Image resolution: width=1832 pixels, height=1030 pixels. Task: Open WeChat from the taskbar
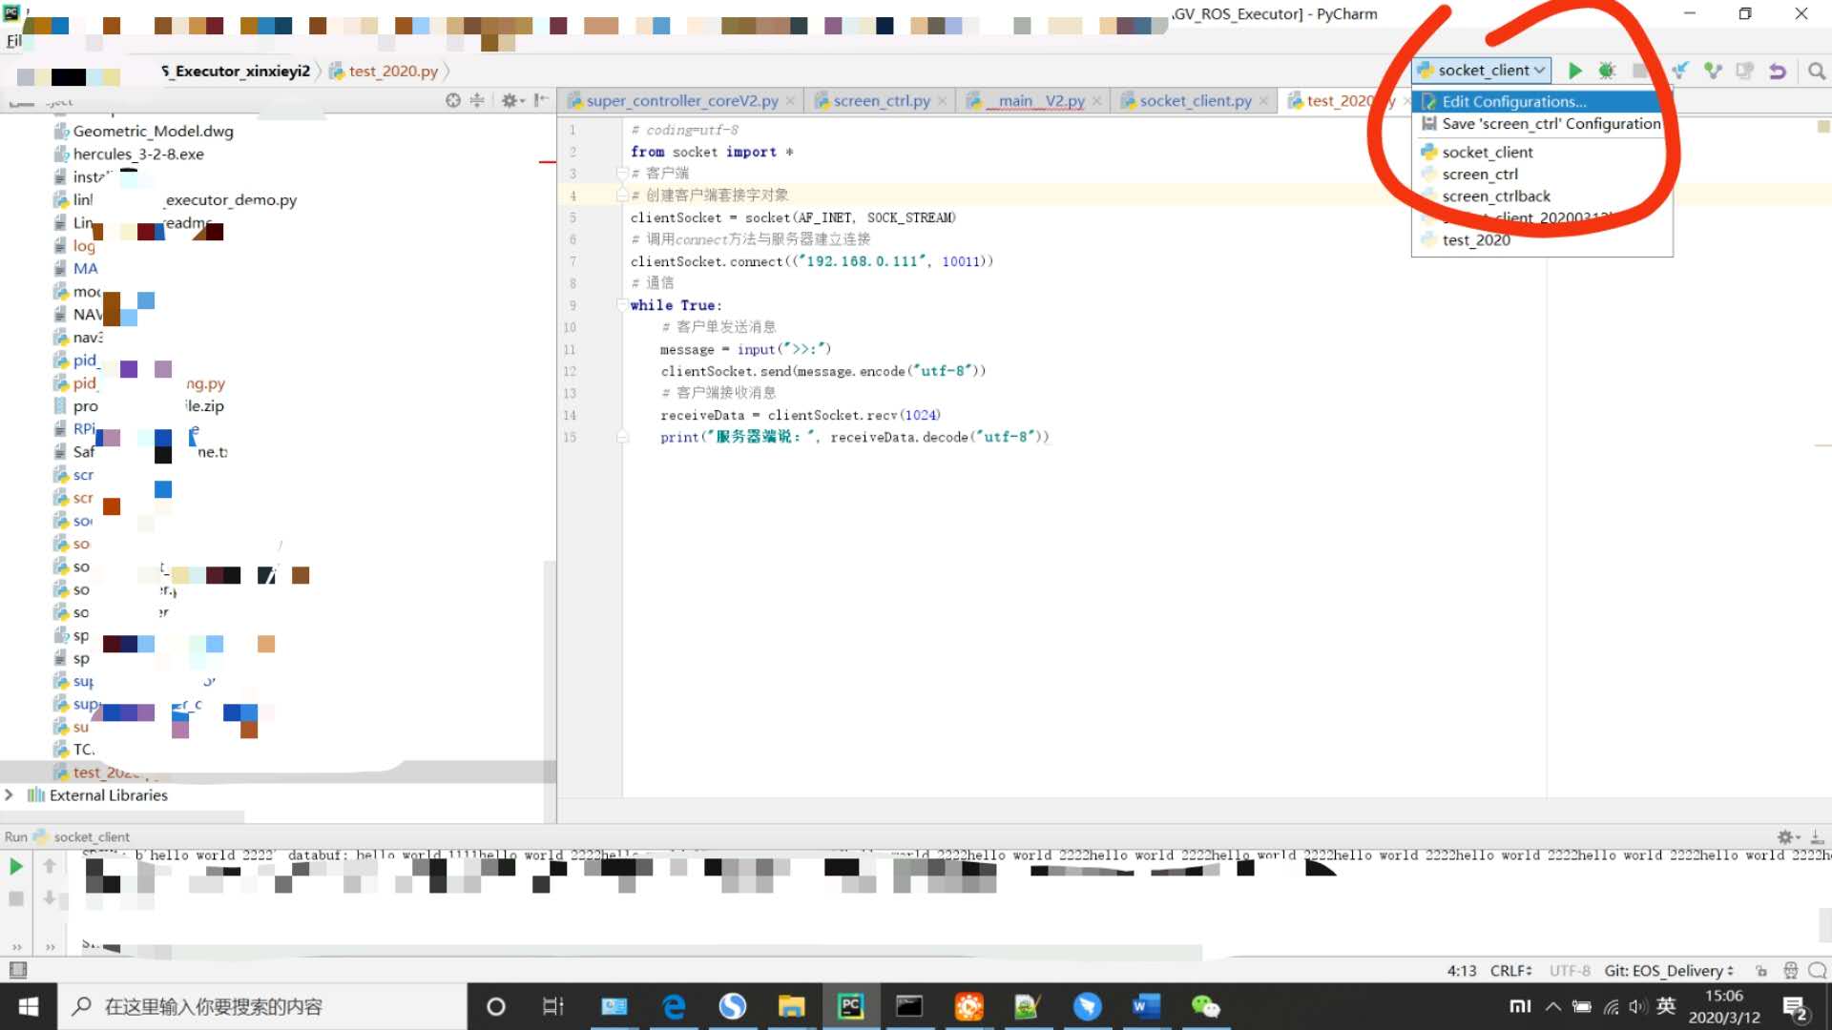1205,1006
